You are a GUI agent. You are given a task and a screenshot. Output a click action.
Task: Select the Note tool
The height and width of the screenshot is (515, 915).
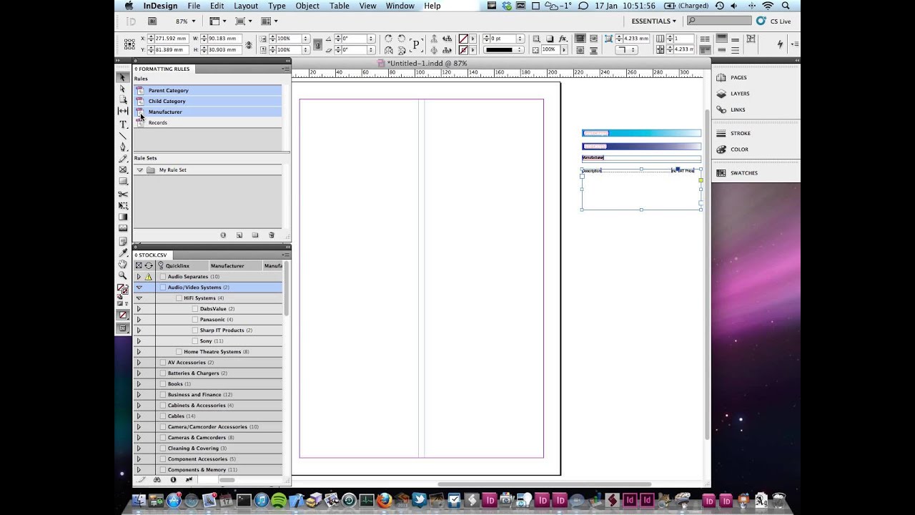(x=122, y=241)
